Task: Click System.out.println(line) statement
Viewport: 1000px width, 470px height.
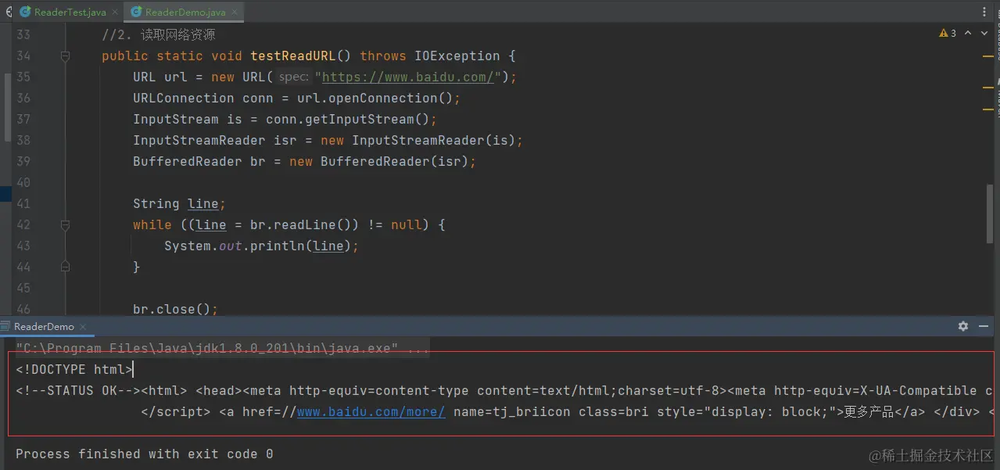Action: [262, 246]
